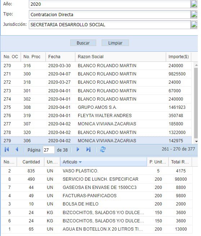201x236 pixels.
Task: Click the Año field showing 2020
Action: [110, 4]
